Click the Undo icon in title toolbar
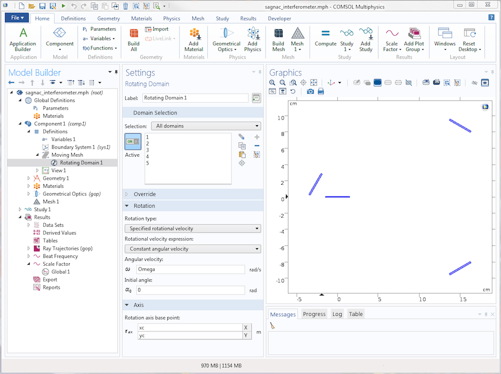This screenshot has width=501, height=374. pyautogui.click(x=74, y=6)
